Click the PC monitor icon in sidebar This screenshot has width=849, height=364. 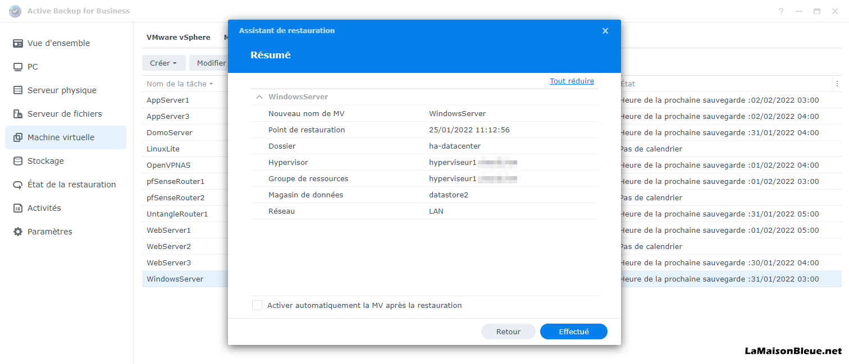[x=18, y=67]
